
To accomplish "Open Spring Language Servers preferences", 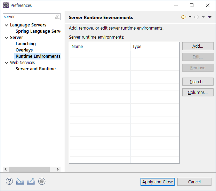I will tap(38, 31).
